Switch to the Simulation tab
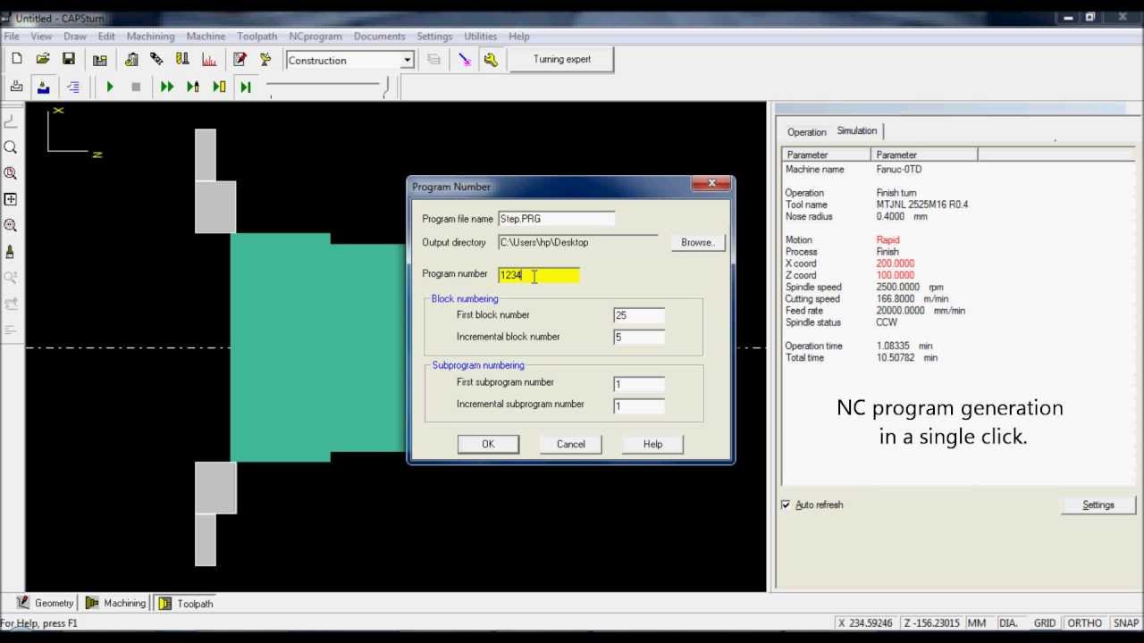 point(856,130)
